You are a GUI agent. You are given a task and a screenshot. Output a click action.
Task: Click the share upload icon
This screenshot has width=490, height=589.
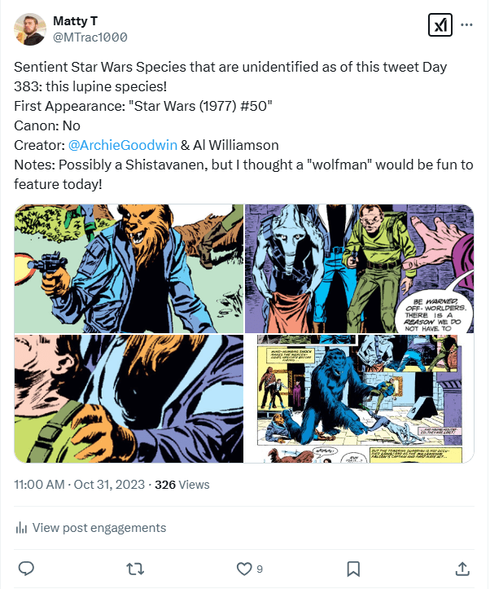(x=462, y=568)
